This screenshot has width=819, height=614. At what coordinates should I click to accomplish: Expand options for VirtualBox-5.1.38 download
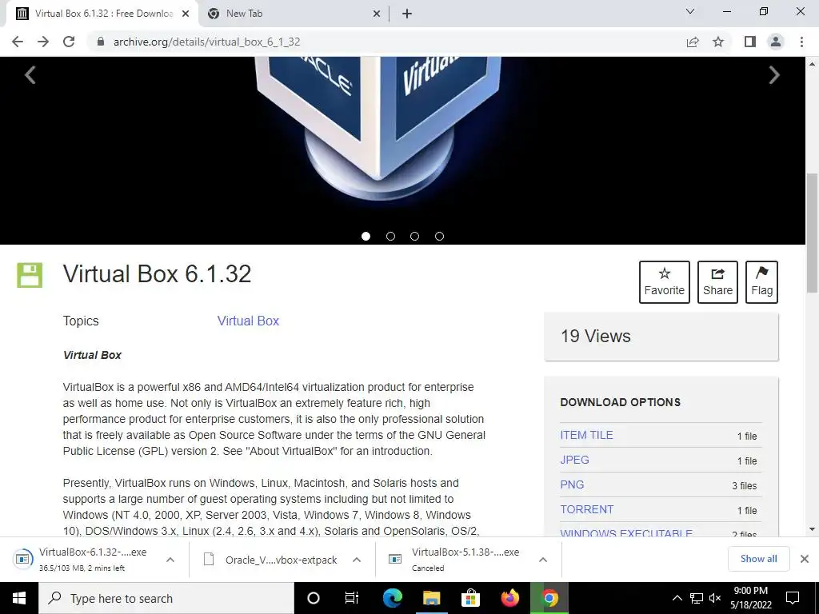(543, 559)
